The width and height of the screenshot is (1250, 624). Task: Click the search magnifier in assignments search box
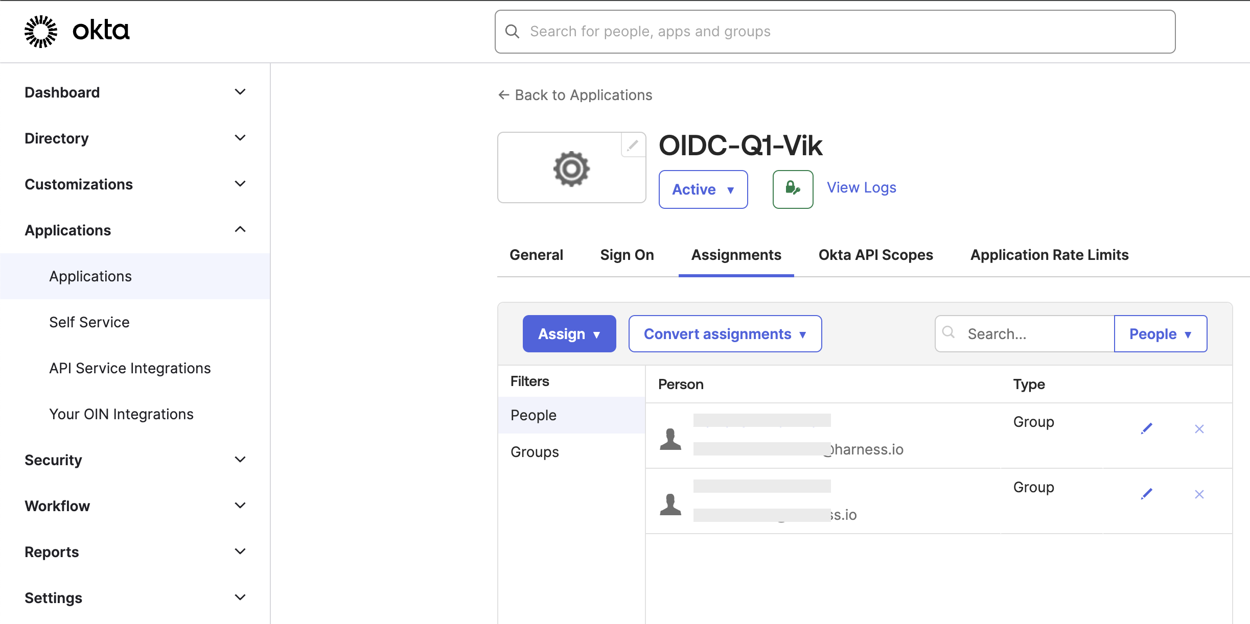950,332
